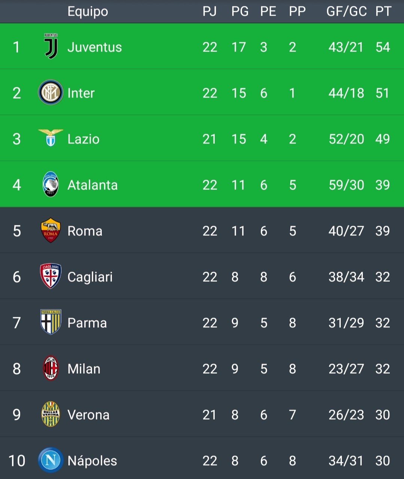Viewport: 404px width, 479px height.
Task: Open the Napoli 'N' logo
Action: 50,460
